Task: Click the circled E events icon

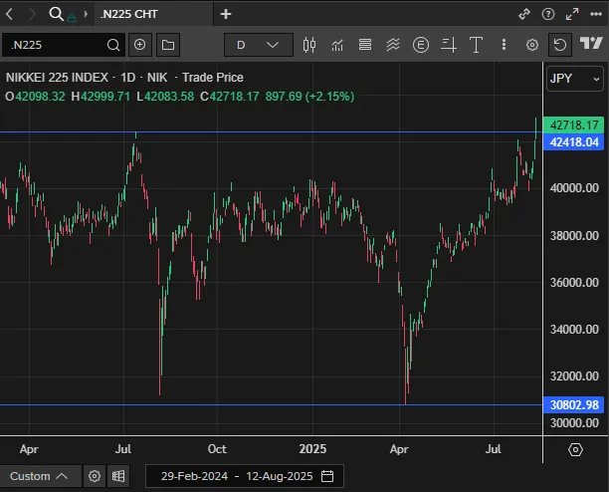Action: point(421,45)
